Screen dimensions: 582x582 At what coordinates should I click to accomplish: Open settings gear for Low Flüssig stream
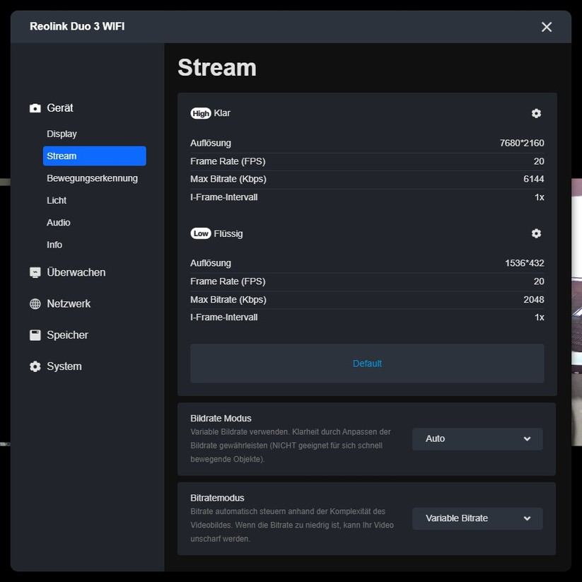point(535,233)
